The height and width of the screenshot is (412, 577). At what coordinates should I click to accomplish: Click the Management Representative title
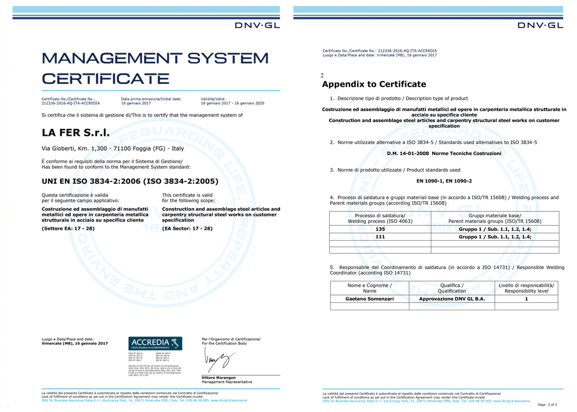click(227, 382)
